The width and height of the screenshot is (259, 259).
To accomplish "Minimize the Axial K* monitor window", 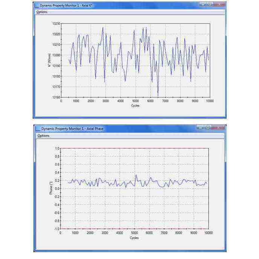I will (203, 5).
